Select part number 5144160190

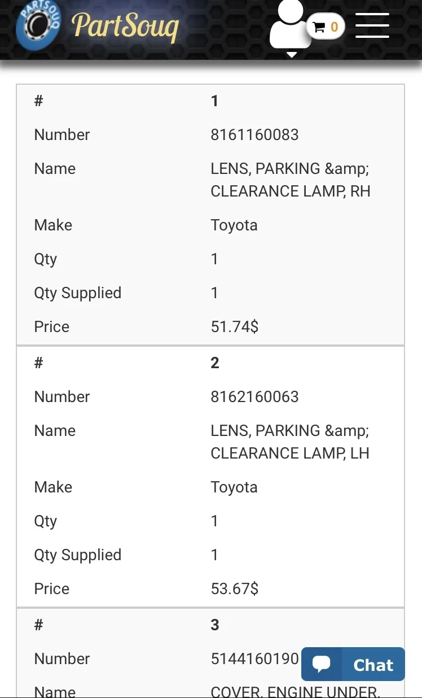point(254,659)
